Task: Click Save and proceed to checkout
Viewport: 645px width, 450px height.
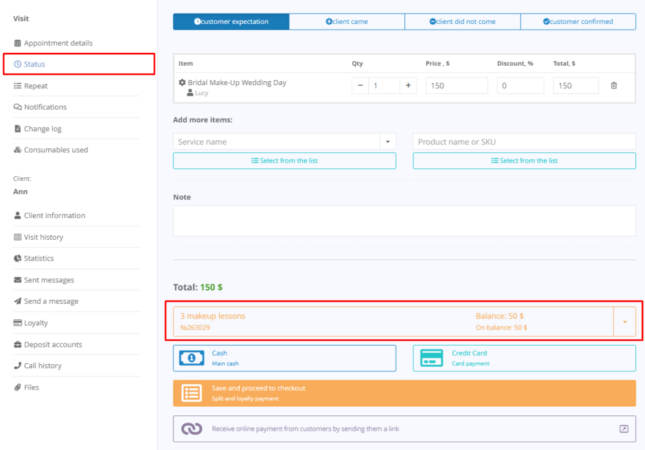Action: [x=404, y=393]
